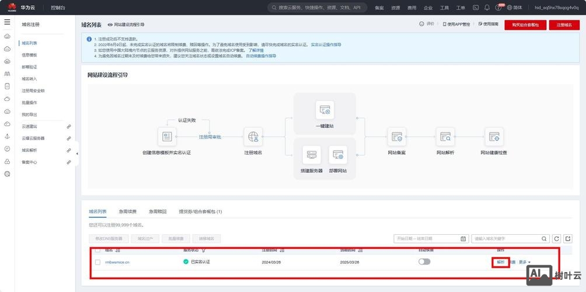Tick the checkbox for rmbwsmice.cn row

[x=97, y=262]
